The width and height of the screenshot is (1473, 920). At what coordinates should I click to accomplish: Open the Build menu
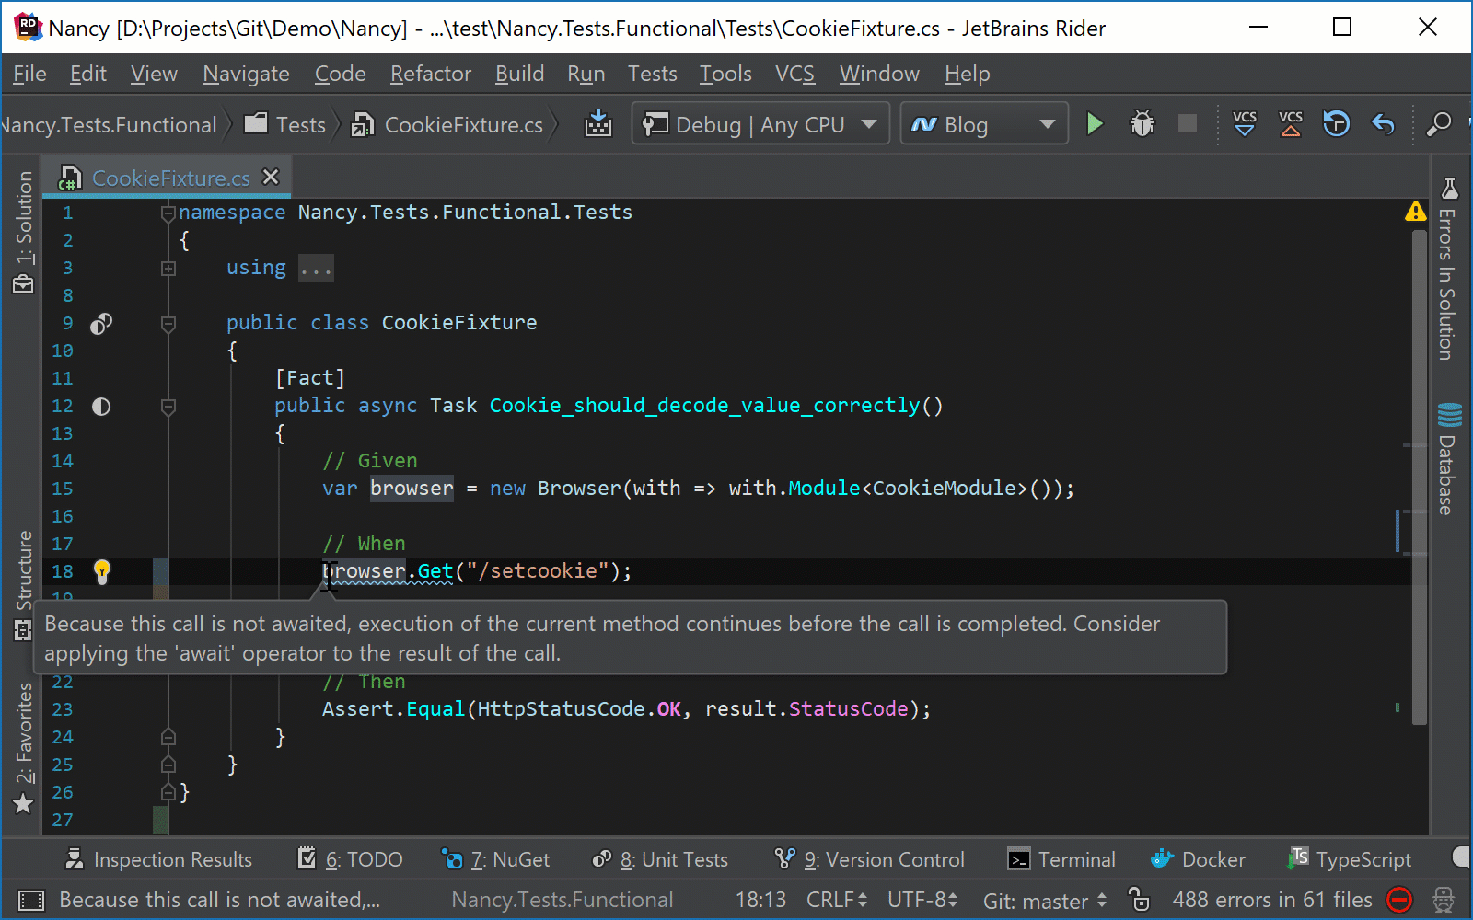click(519, 74)
